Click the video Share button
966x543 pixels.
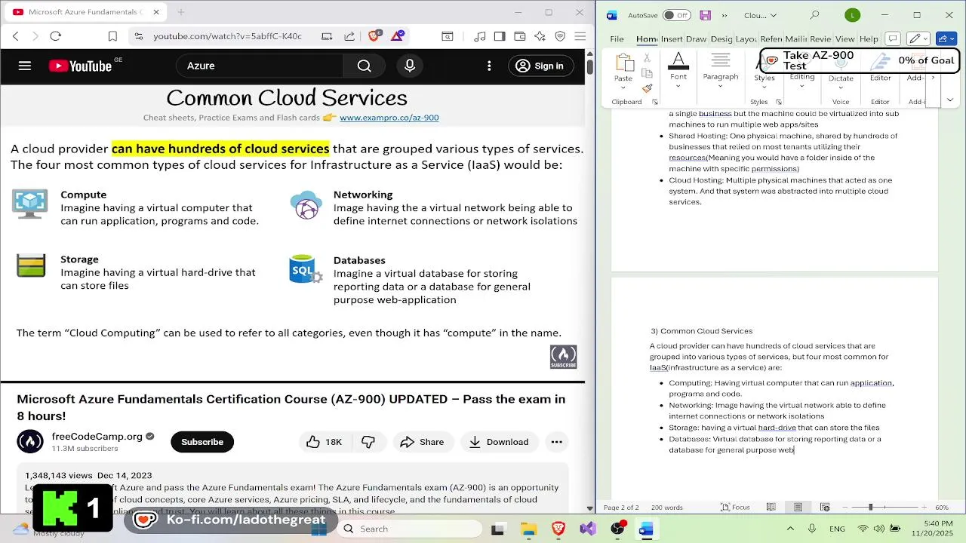click(422, 442)
